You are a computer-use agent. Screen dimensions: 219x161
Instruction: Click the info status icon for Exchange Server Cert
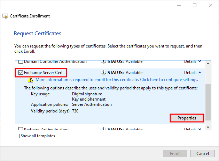(x=103, y=73)
